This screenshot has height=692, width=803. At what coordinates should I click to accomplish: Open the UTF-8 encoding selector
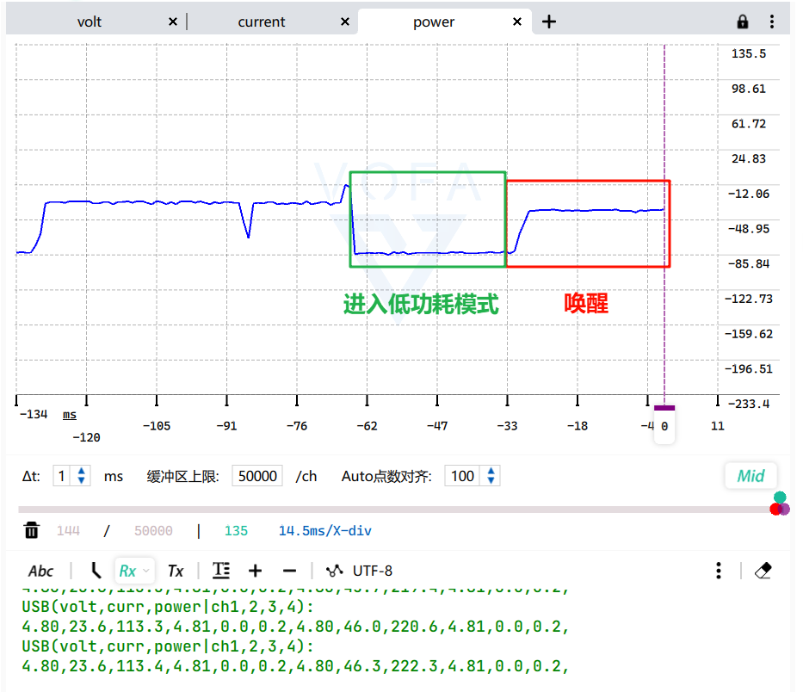[360, 571]
